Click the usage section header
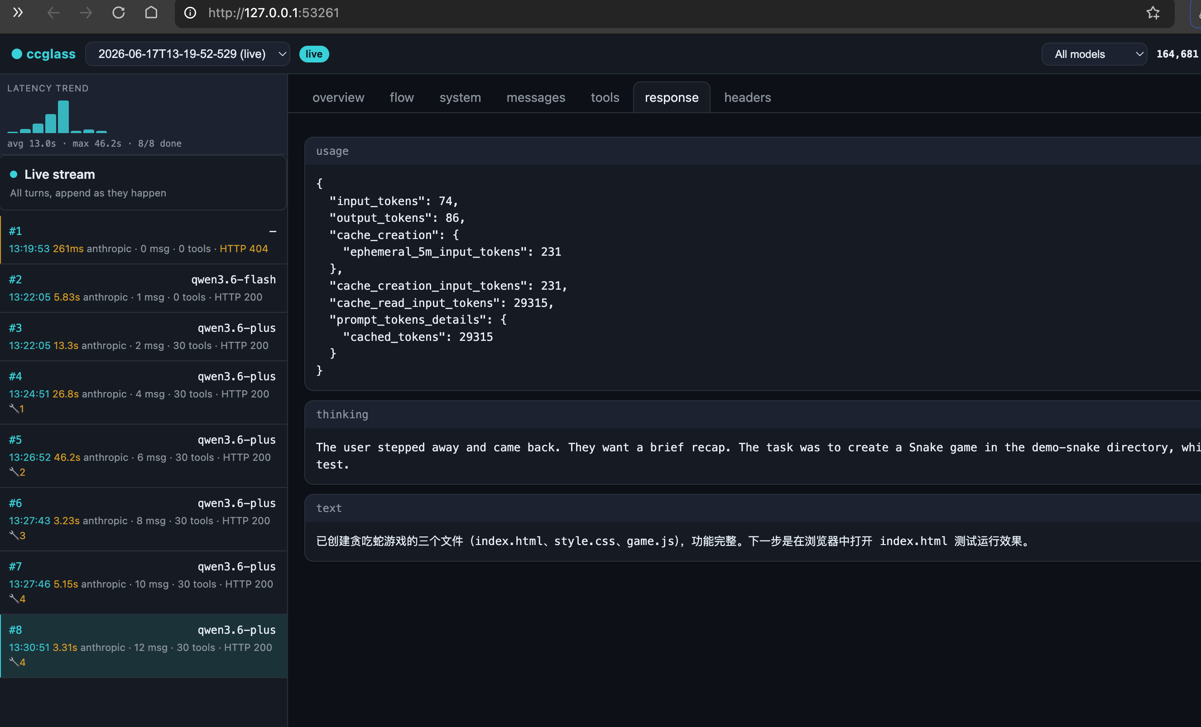This screenshot has width=1201, height=727. click(x=753, y=151)
